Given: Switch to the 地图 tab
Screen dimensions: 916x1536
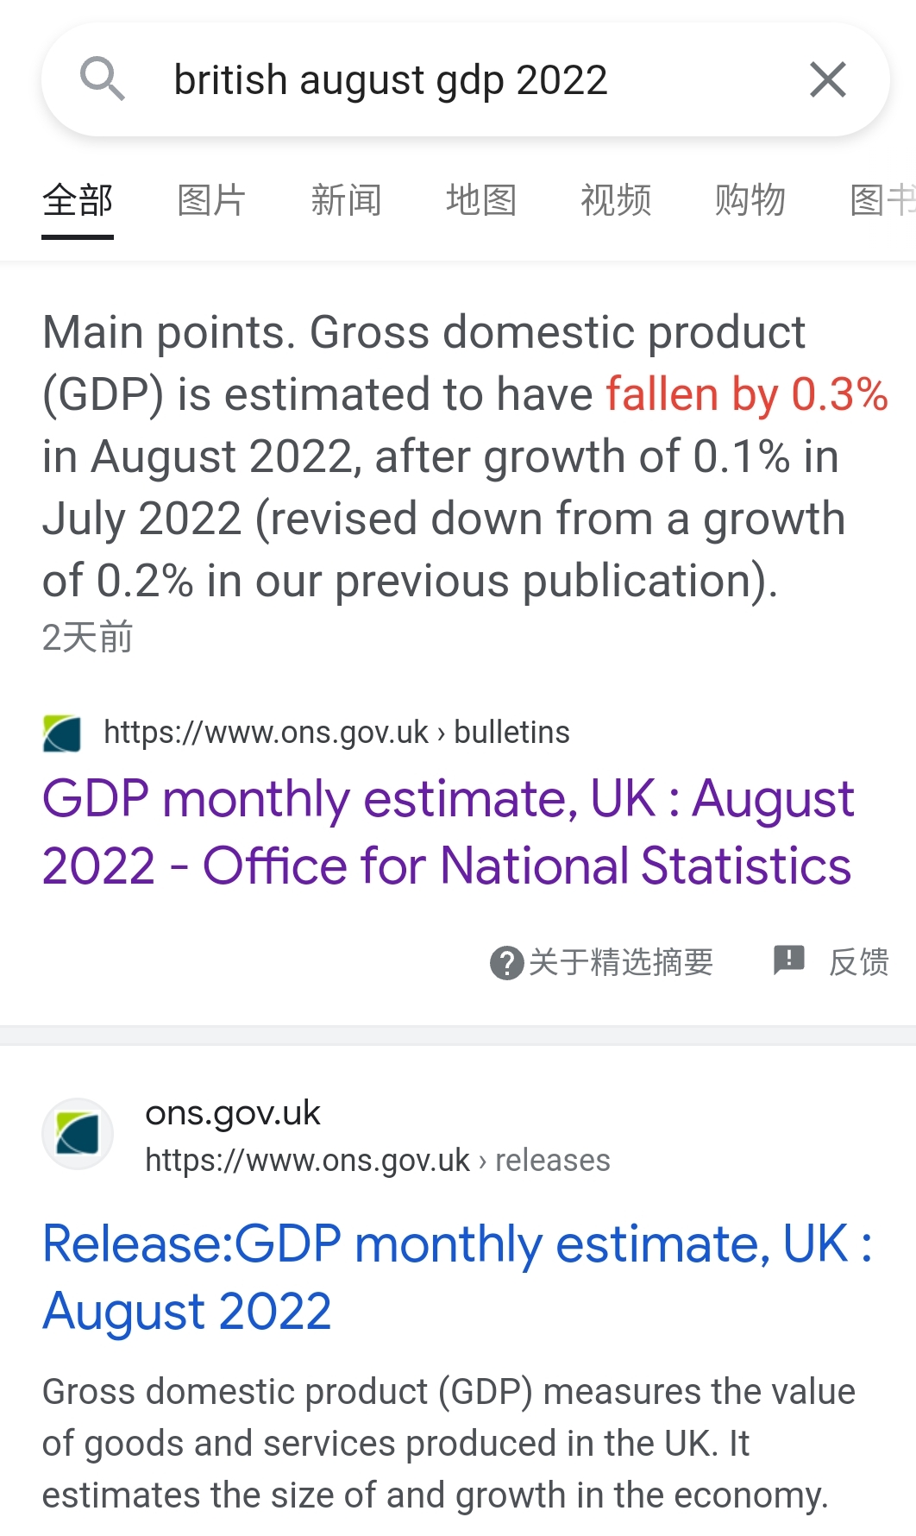Looking at the screenshot, I should click(480, 200).
